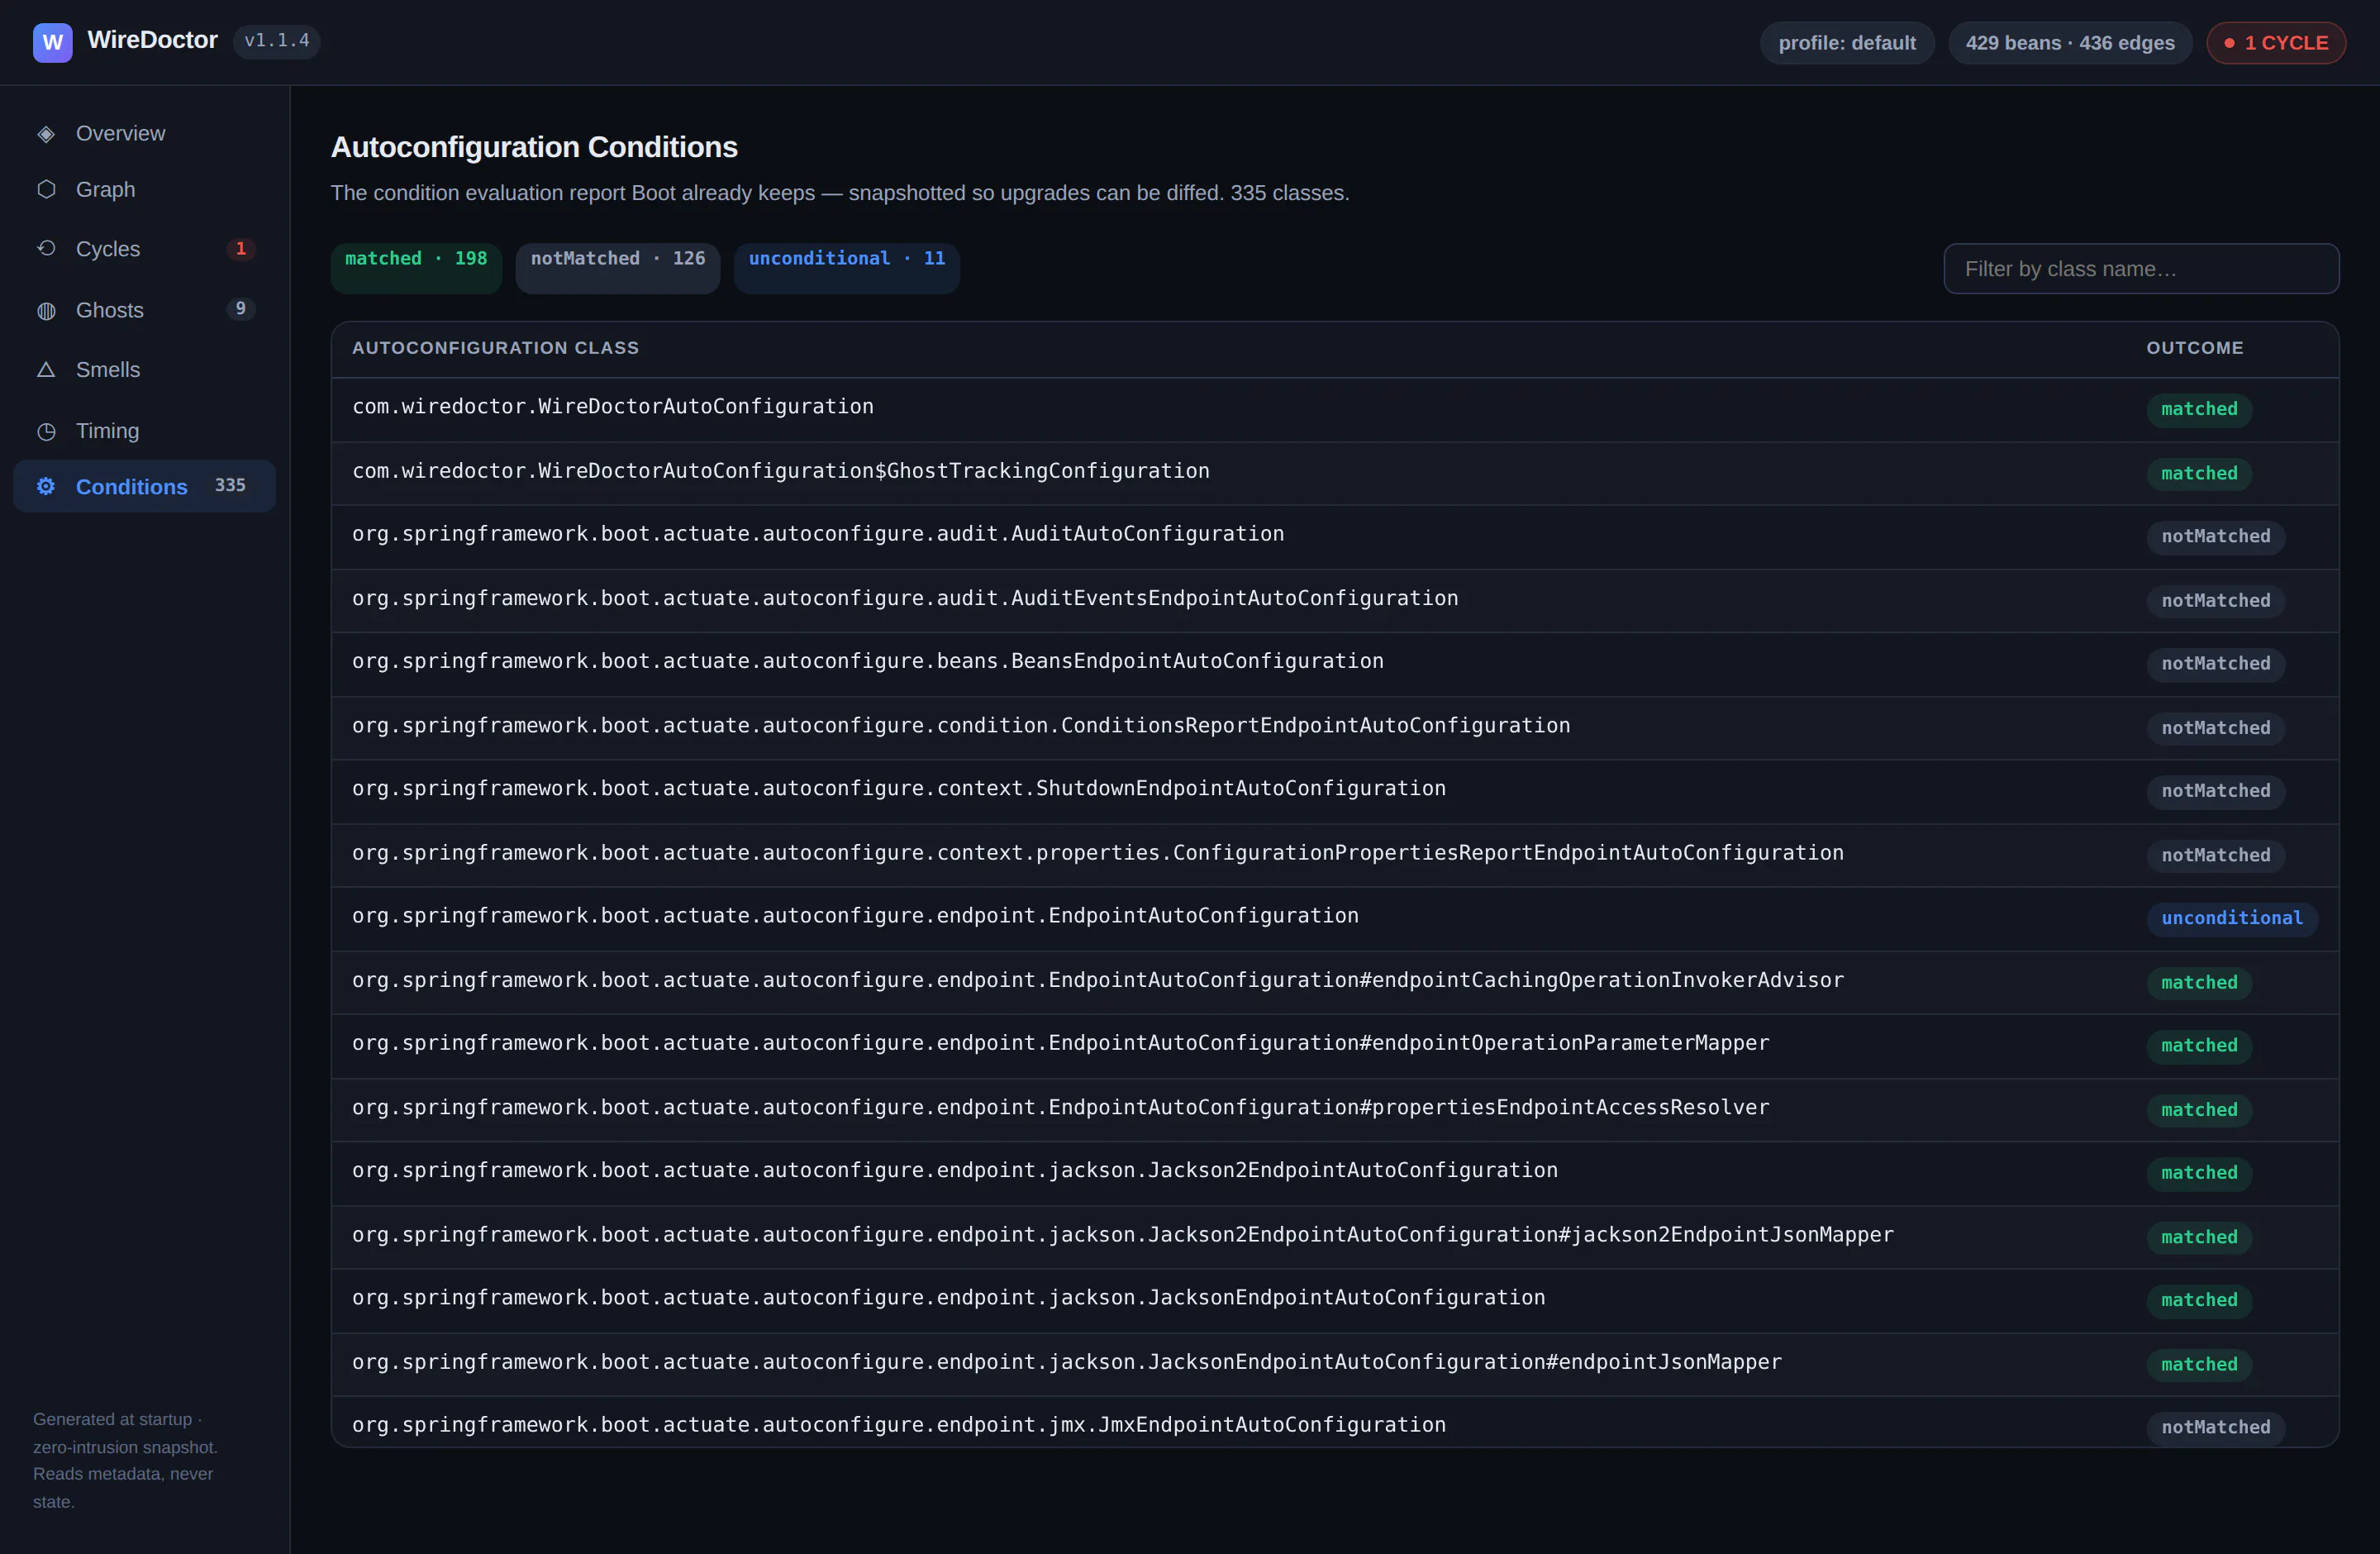Navigate to Ghosts in sidebar
This screenshot has width=2380, height=1554.
click(144, 310)
